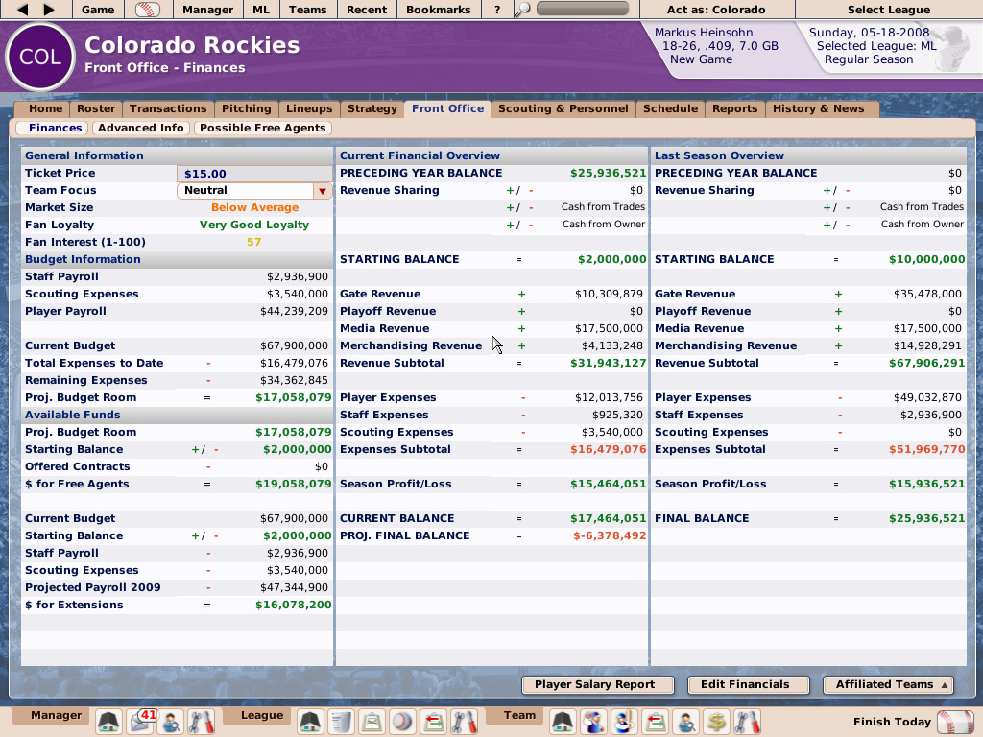
Task: Open the Team finances dollar icon
Action: point(716,722)
